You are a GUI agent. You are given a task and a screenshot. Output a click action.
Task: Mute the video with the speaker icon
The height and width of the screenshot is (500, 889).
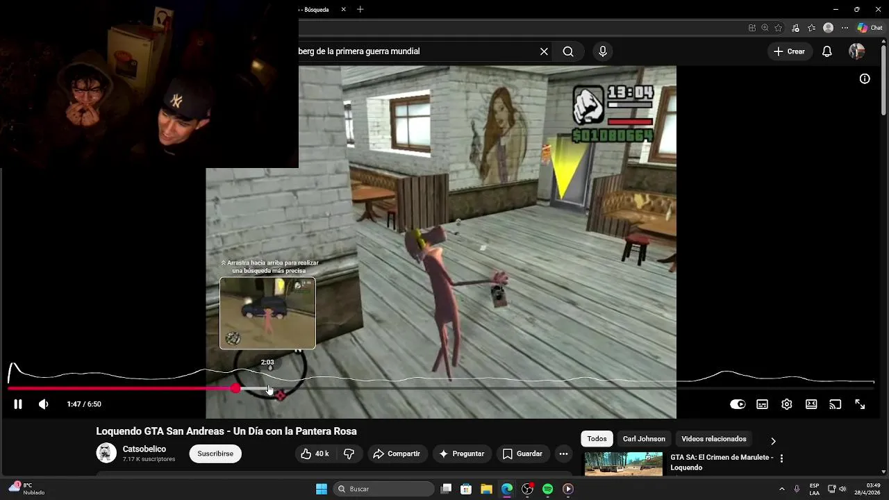43,404
